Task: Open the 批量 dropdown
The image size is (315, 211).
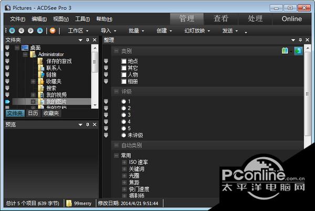Action: 136,31
